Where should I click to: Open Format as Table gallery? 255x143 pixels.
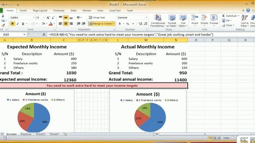(x=172, y=21)
